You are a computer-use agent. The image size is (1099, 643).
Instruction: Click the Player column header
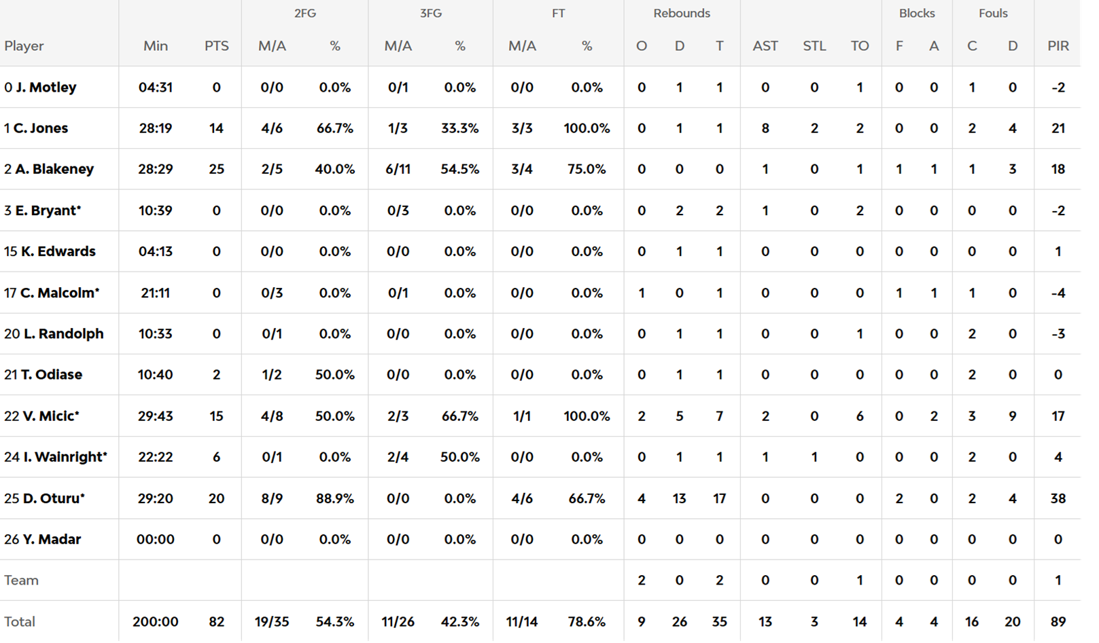tap(24, 46)
